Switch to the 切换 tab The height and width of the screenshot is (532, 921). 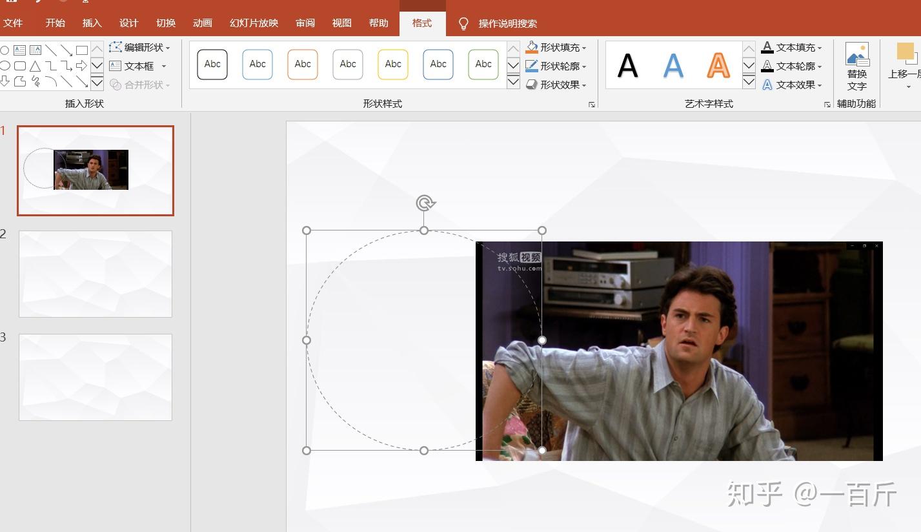click(166, 23)
